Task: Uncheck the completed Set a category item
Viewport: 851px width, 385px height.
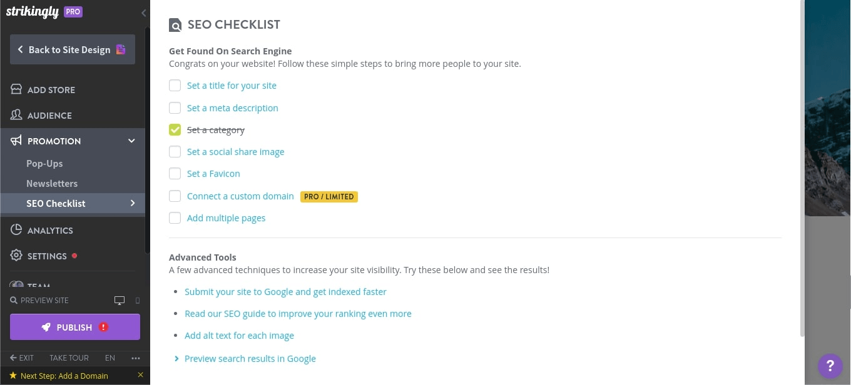Action: click(x=175, y=129)
